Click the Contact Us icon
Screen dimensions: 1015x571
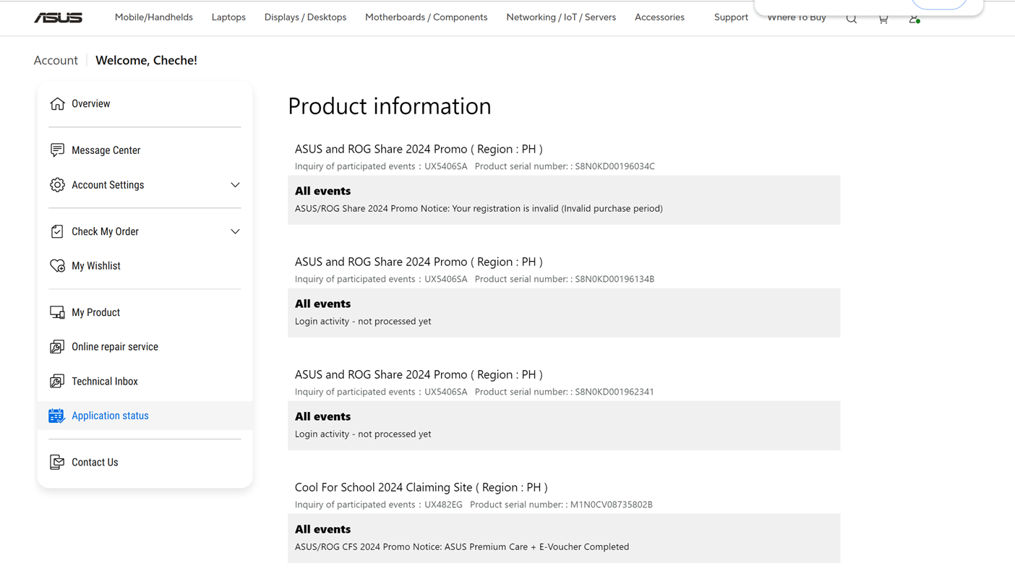click(x=57, y=462)
